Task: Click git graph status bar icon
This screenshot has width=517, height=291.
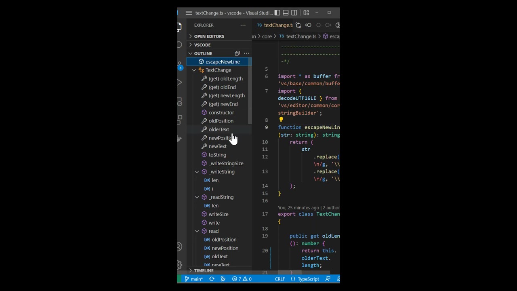Action: tap(223, 279)
